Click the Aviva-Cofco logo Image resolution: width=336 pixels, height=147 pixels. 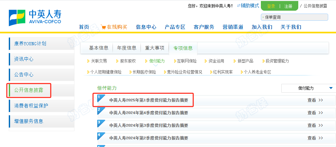[x=35, y=17]
